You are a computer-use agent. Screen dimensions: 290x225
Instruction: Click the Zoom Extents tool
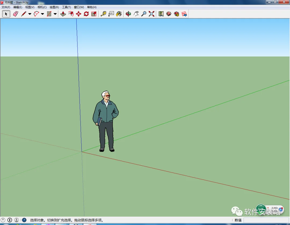[151, 14]
